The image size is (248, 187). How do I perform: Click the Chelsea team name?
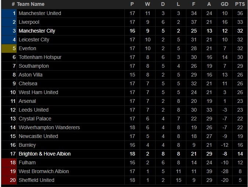(x=28, y=83)
